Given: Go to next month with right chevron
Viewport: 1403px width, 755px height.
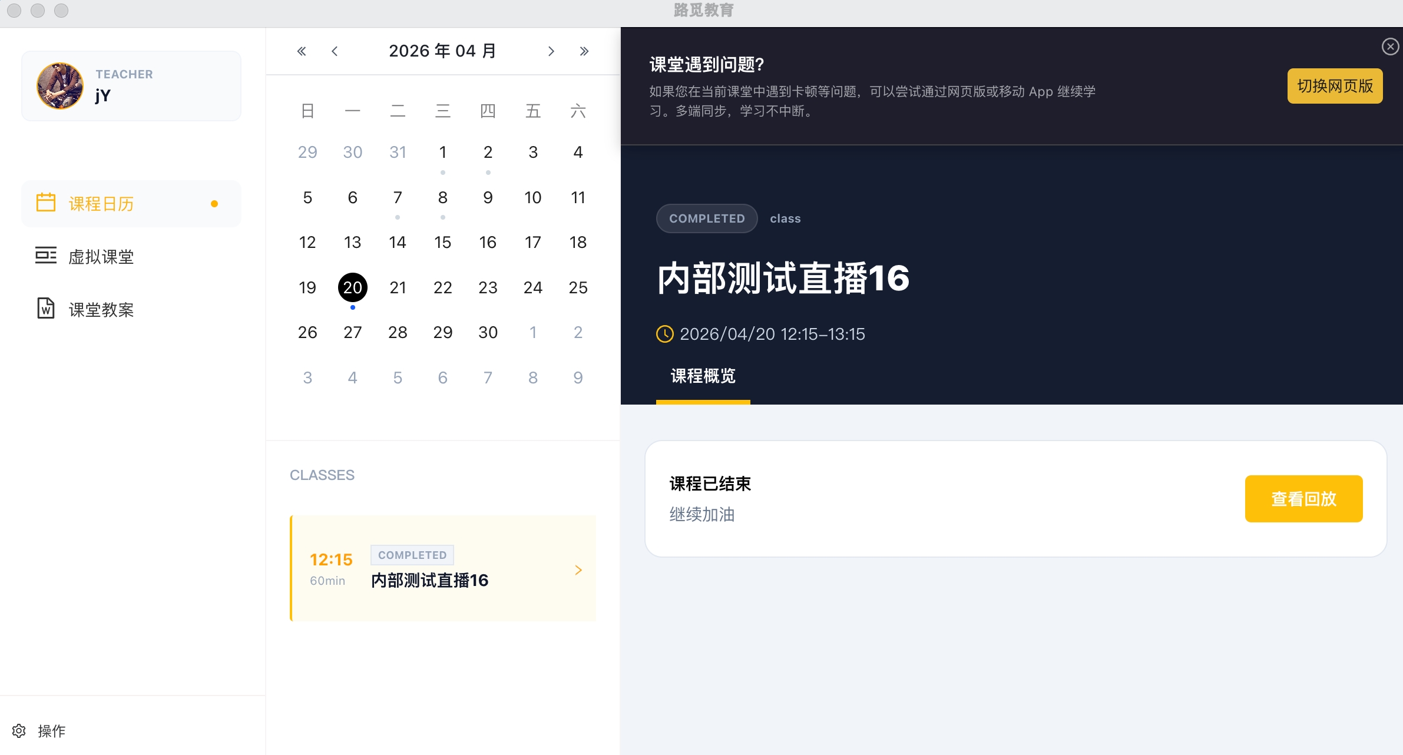Looking at the screenshot, I should 551,51.
